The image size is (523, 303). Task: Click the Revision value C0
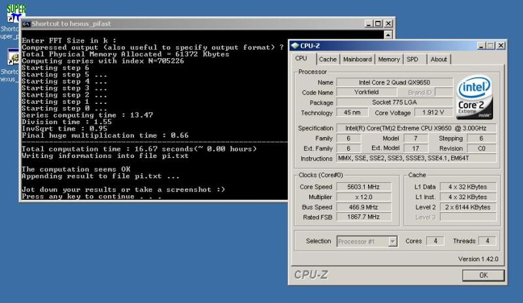482,148
